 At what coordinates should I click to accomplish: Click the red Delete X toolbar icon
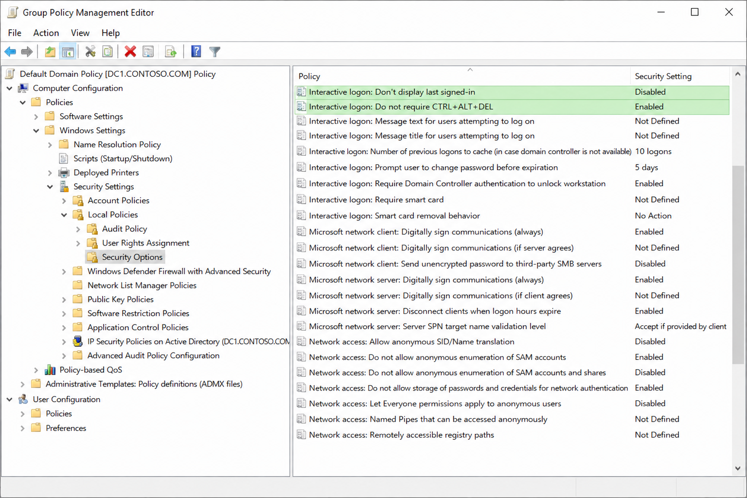click(130, 52)
